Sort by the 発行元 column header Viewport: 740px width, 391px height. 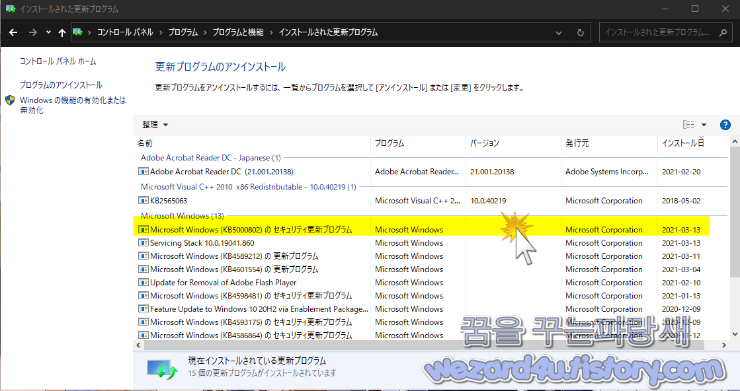tap(609, 143)
